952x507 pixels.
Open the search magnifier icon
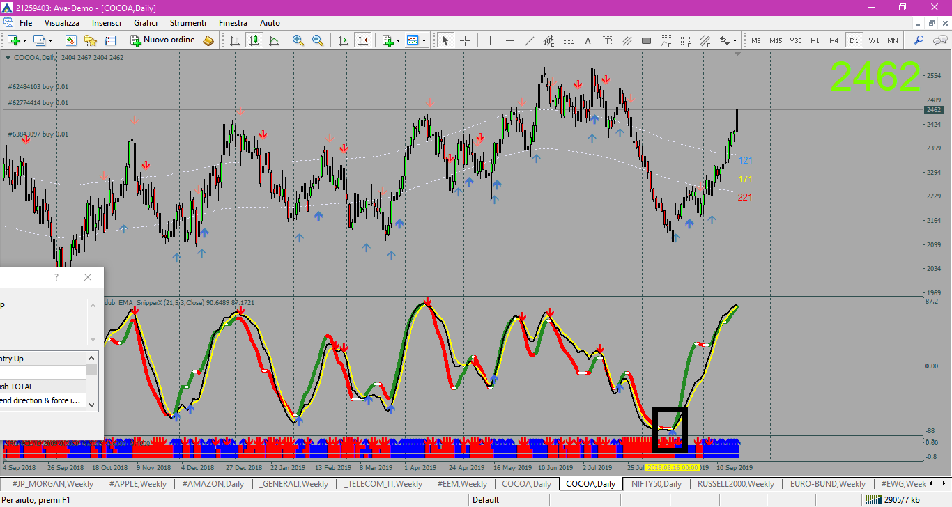pyautogui.click(x=919, y=40)
